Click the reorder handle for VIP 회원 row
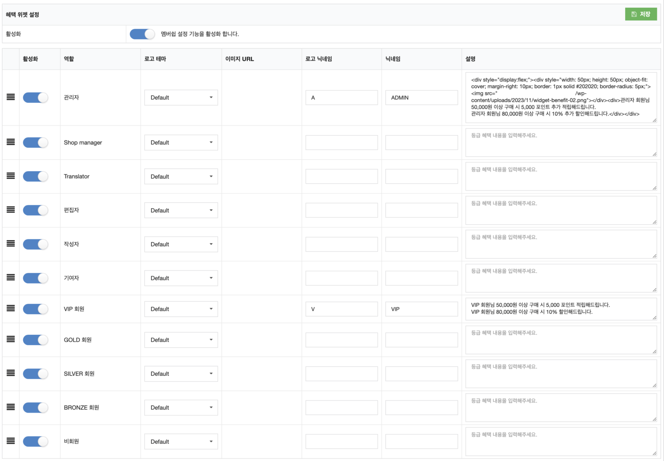 tap(11, 308)
